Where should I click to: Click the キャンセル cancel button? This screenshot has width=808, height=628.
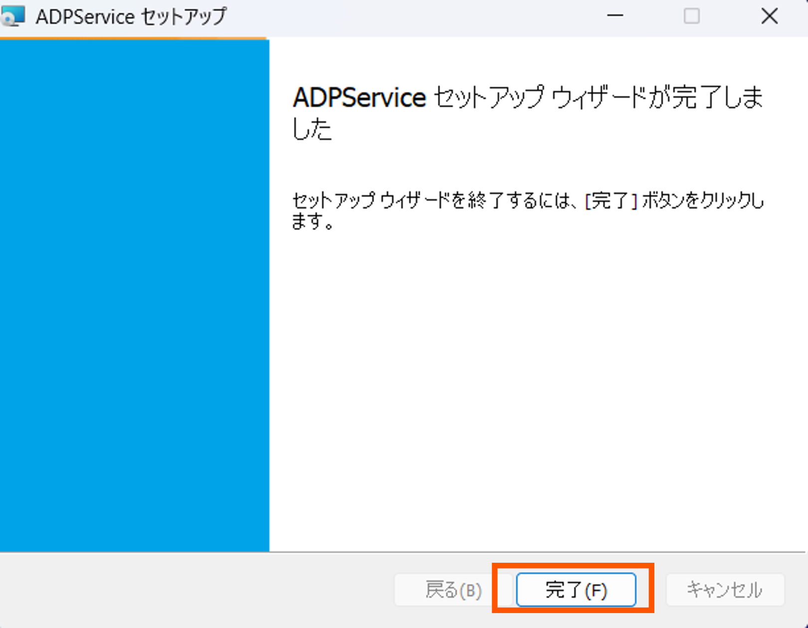725,590
